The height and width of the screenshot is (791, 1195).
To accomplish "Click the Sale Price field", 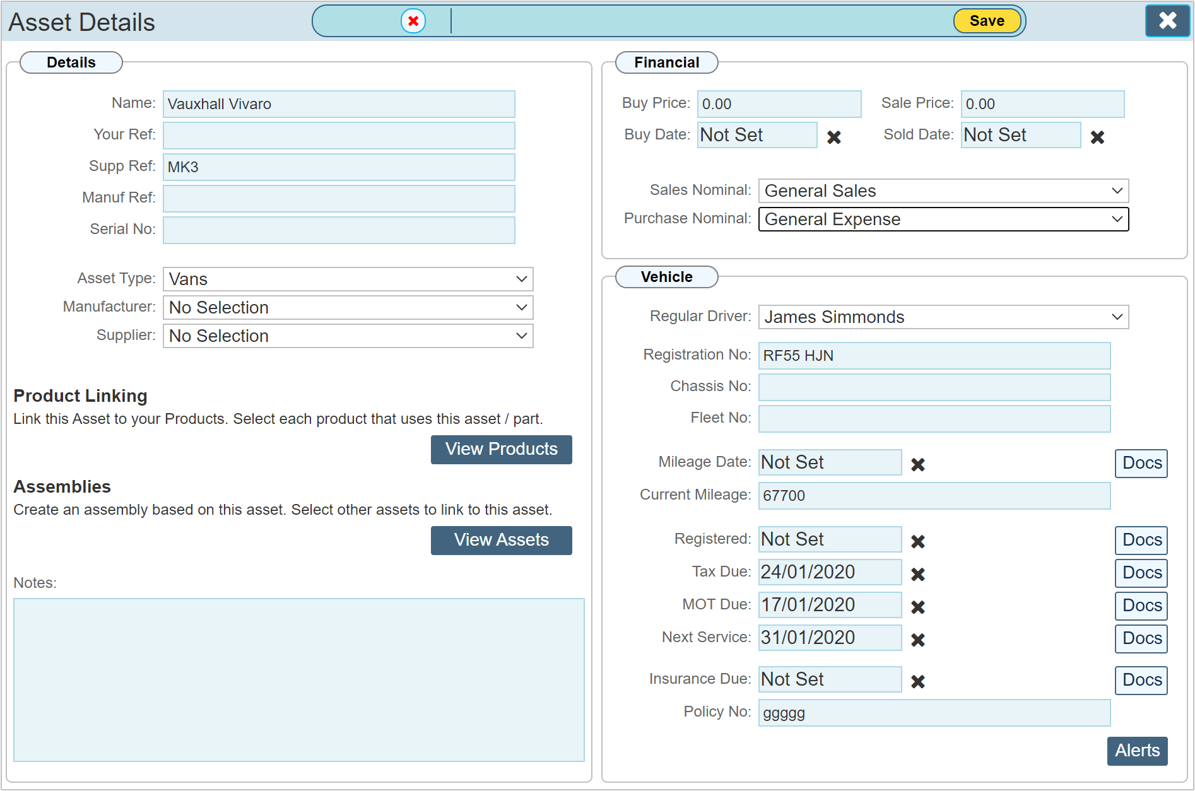I will 1042,104.
